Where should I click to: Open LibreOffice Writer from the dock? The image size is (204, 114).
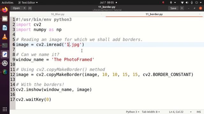pyautogui.click(x=5, y=28)
